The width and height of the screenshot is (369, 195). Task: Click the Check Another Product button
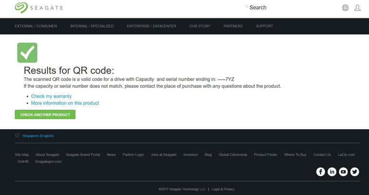coord(45,115)
